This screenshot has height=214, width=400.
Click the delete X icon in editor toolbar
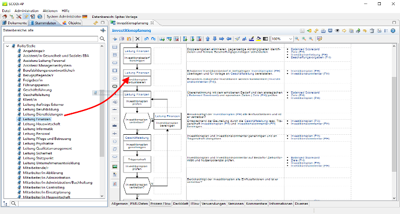pyautogui.click(x=137, y=39)
